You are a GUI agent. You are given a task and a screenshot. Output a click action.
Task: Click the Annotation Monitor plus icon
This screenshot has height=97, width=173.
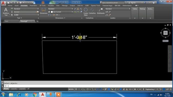140,89
